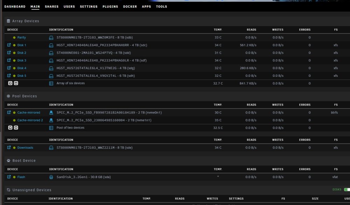Toggle the Unassigned Devices DISKS switch
Image resolution: width=350 pixels, height=205 pixels.
click(347, 189)
